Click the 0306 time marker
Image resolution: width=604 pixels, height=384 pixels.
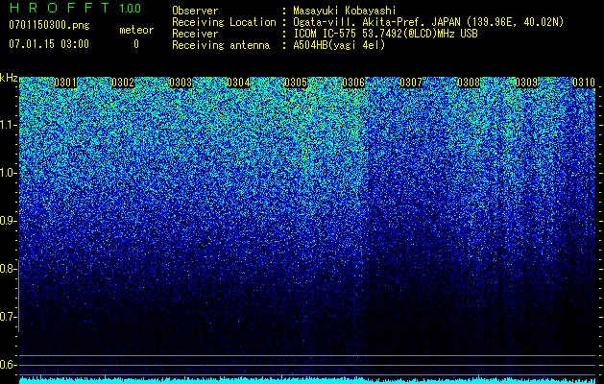point(353,83)
